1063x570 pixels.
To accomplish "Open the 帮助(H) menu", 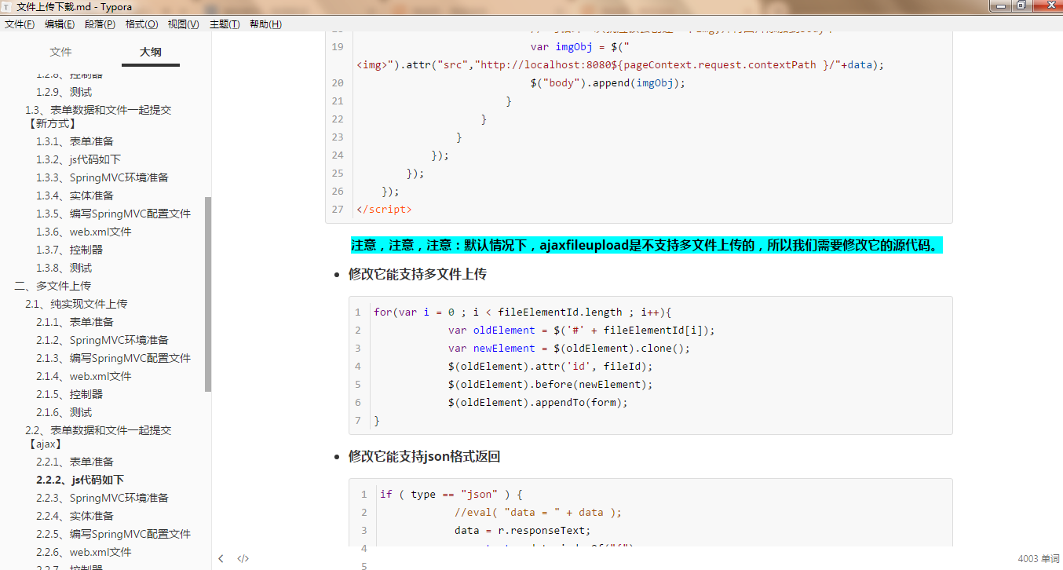I will pos(265,24).
